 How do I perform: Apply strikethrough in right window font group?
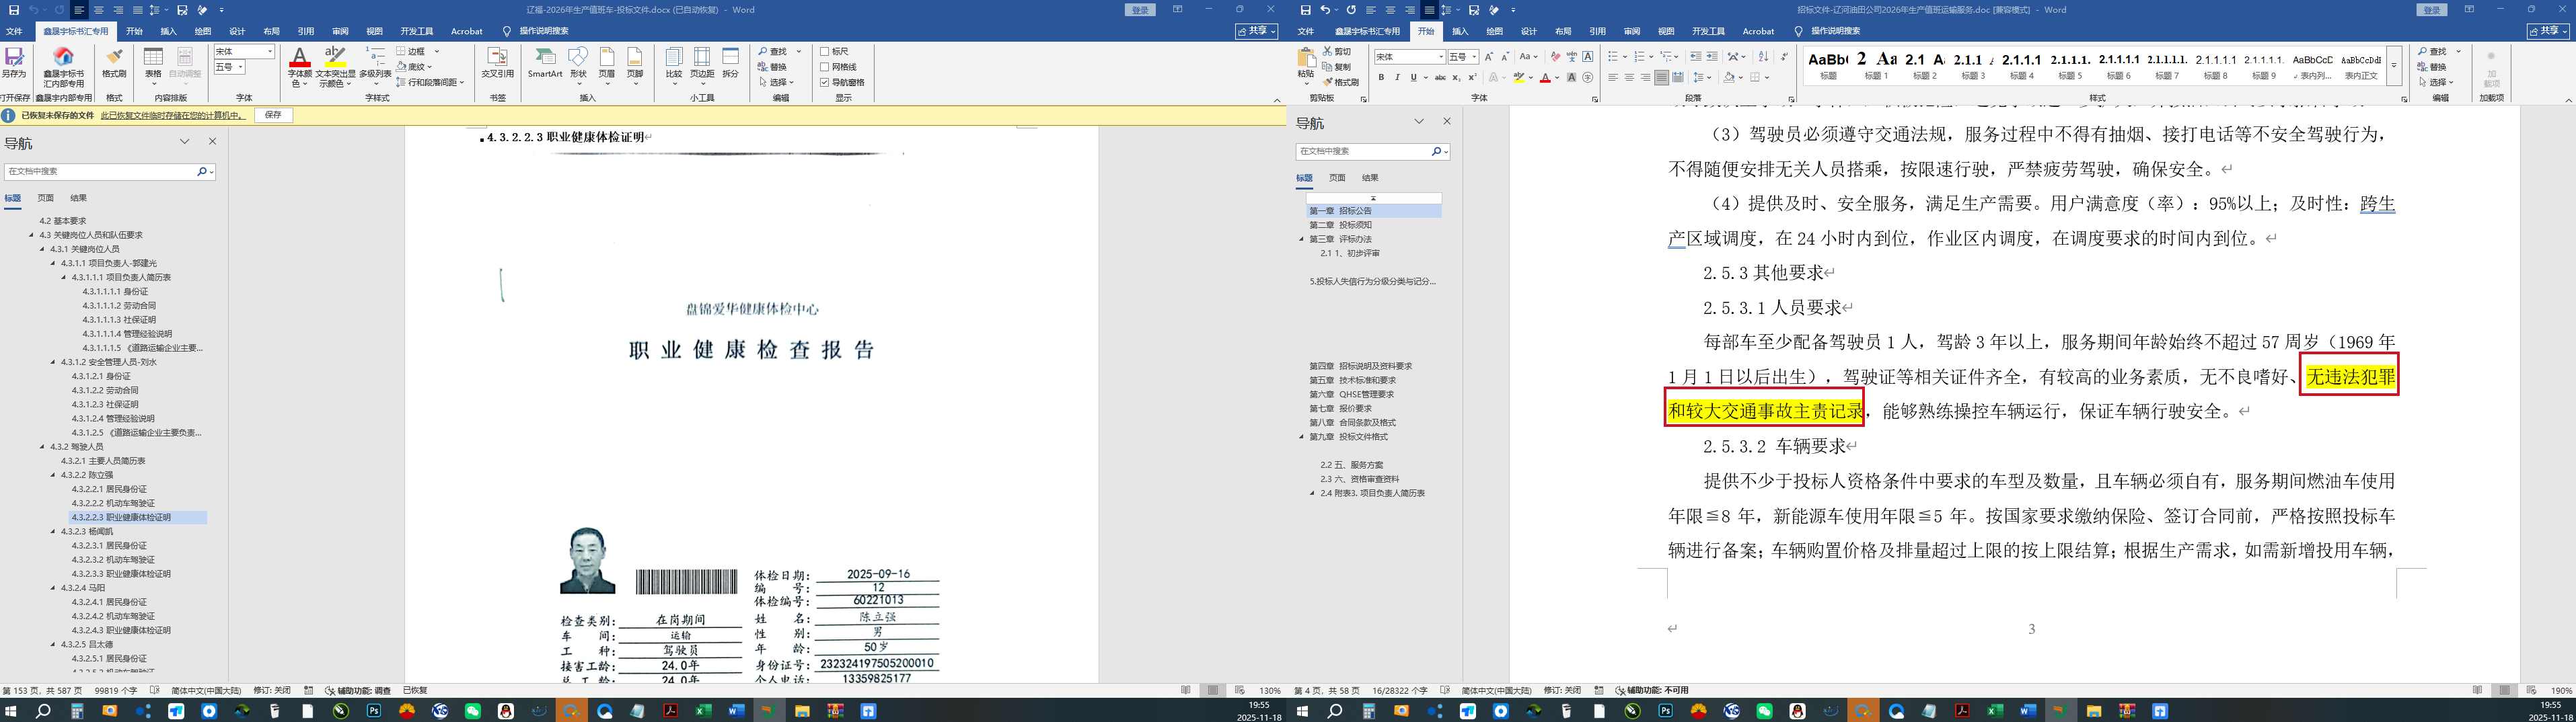point(1440,78)
